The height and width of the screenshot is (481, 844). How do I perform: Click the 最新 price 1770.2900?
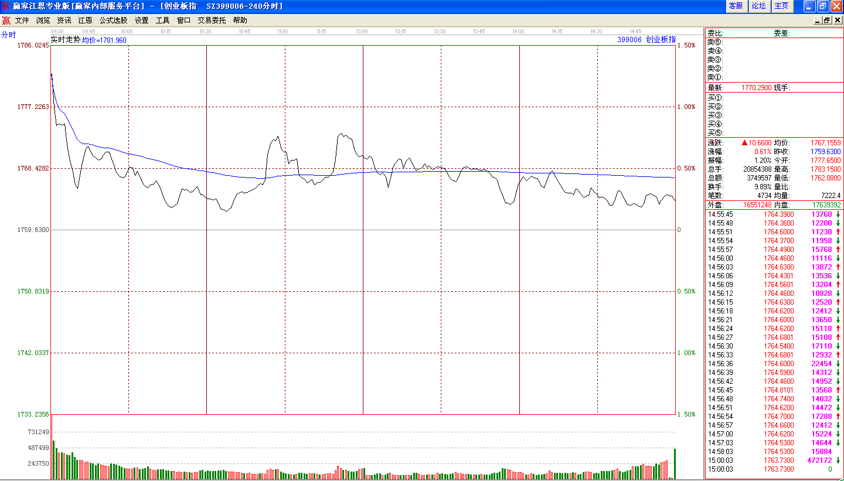click(x=756, y=88)
